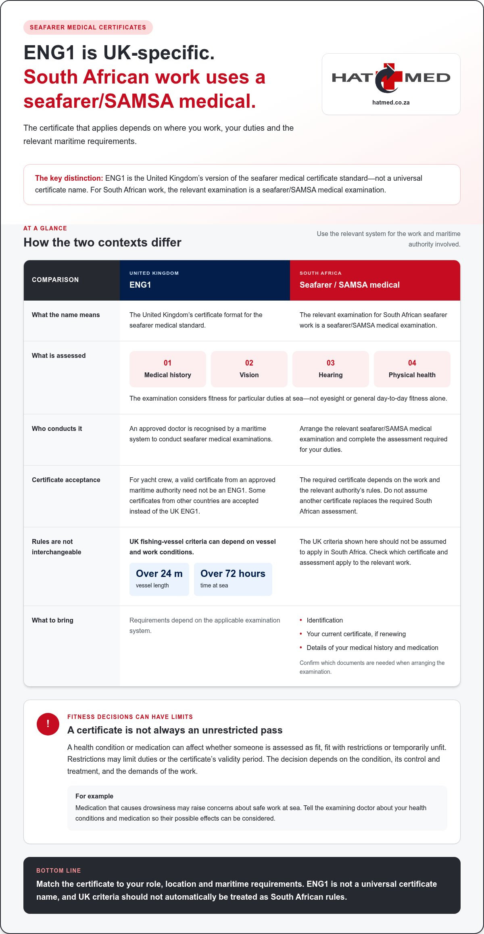Click the Identification bullet item
The height and width of the screenshot is (934, 484).
[325, 620]
